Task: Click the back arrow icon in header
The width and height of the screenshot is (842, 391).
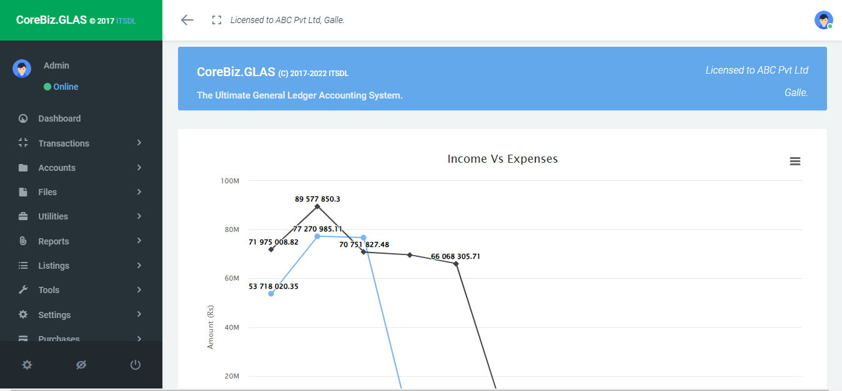Action: [187, 20]
